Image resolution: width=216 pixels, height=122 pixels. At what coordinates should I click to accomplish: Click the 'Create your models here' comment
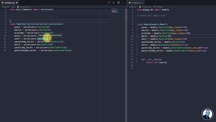(x=152, y=16)
